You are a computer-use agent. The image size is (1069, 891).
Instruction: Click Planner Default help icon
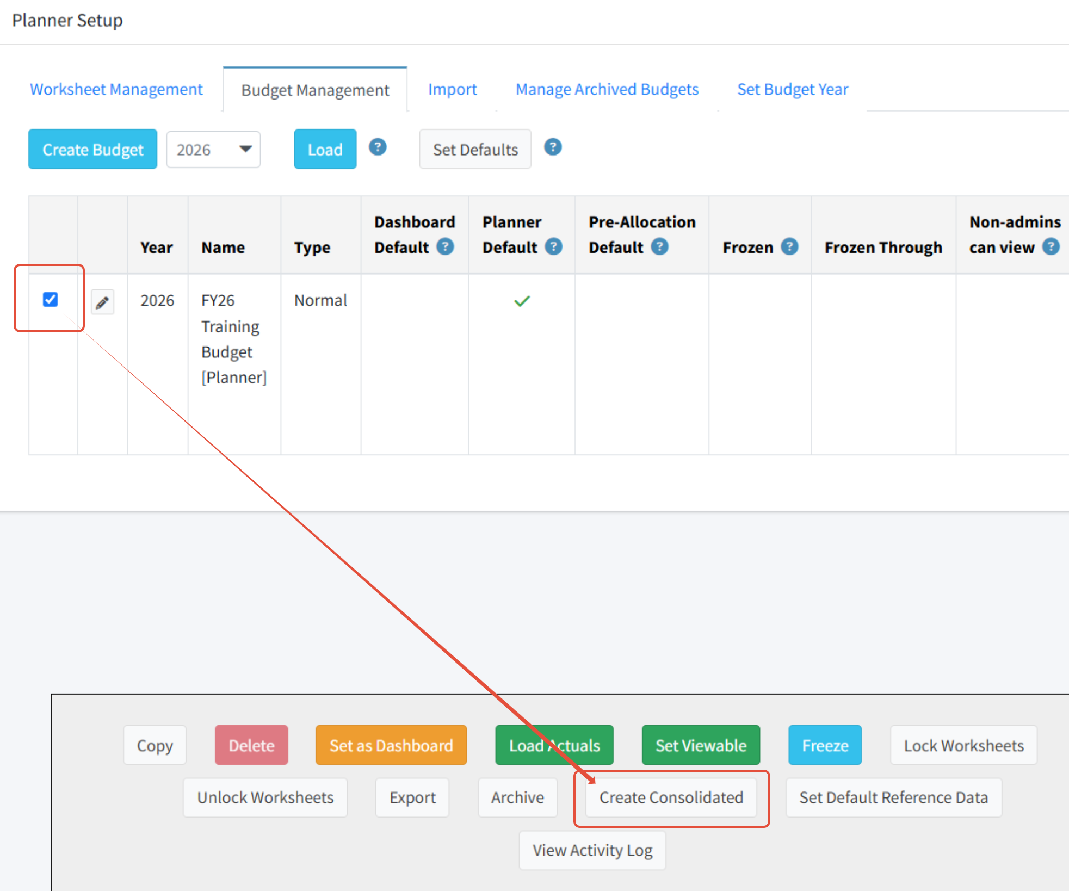coord(554,247)
